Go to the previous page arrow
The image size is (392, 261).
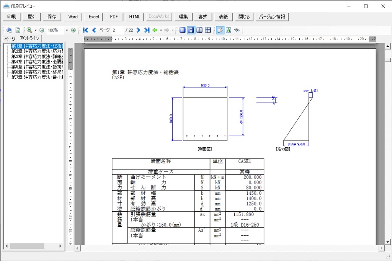click(x=94, y=30)
